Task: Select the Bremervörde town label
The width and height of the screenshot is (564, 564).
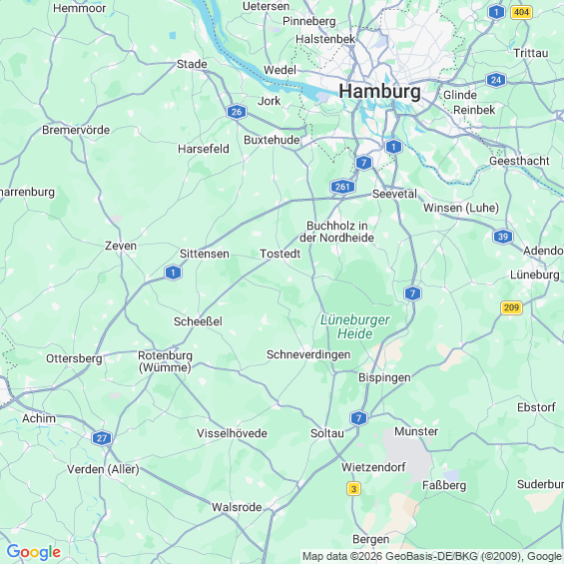Action: 76,130
